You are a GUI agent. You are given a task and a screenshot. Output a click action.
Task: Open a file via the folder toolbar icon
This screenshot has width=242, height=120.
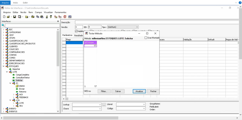click(x=8, y=17)
